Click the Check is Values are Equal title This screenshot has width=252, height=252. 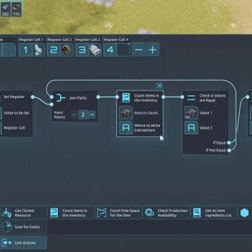(212, 98)
